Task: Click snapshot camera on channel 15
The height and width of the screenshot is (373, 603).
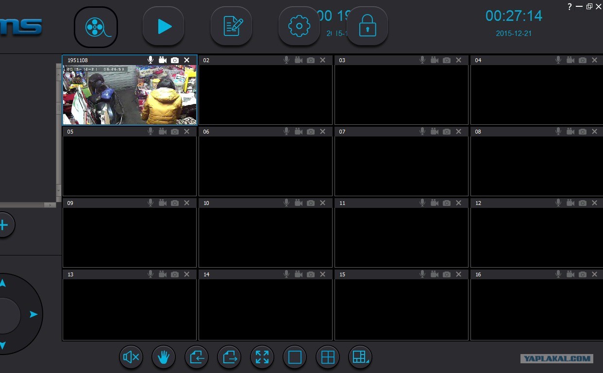Action: (x=447, y=274)
